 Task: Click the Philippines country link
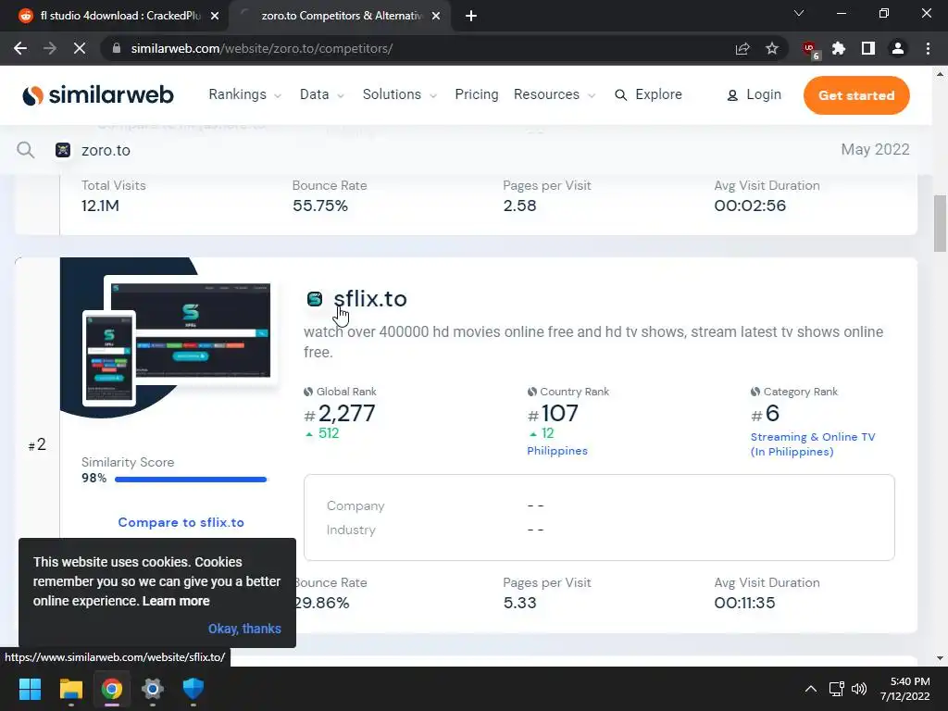[x=556, y=451]
